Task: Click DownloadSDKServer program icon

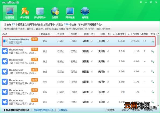Action: (5, 41)
